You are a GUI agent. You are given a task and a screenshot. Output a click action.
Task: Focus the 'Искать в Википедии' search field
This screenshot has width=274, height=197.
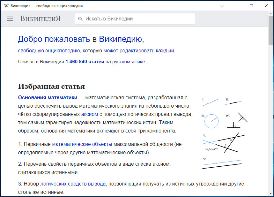pyautogui.click(x=135, y=19)
